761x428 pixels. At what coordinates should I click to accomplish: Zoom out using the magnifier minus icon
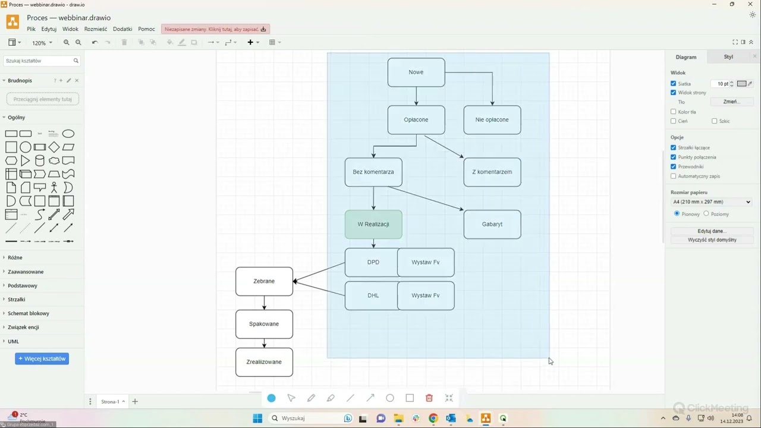pyautogui.click(x=78, y=42)
